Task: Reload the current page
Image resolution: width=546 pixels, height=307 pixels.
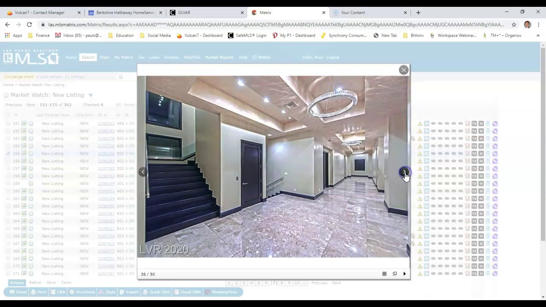Action: pos(29,25)
